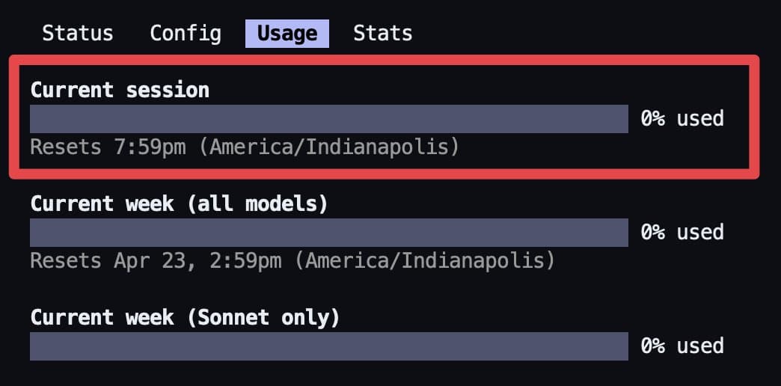The image size is (781, 386).
Task: Click the all models 0% used label
Action: click(682, 233)
